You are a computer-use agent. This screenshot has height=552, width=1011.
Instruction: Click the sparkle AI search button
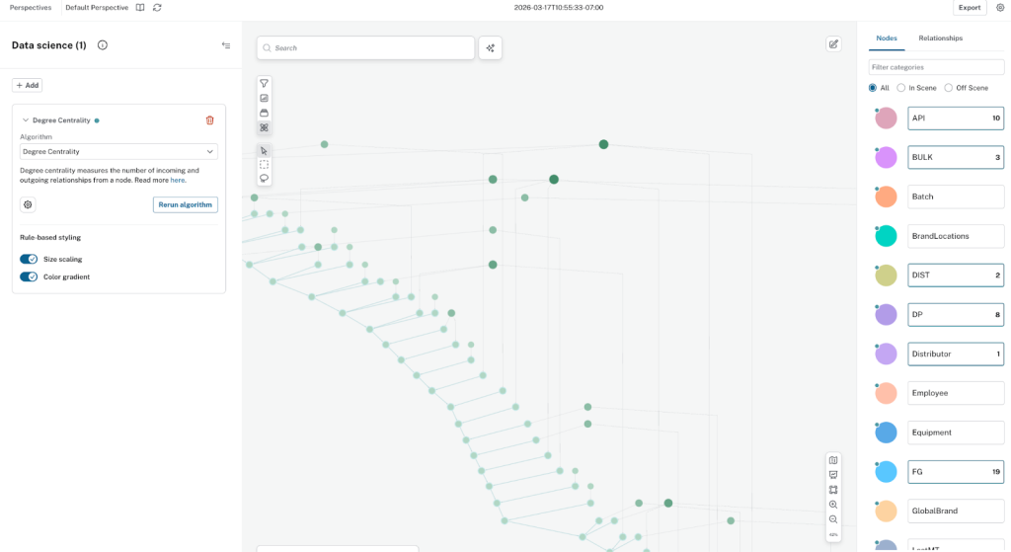point(490,47)
